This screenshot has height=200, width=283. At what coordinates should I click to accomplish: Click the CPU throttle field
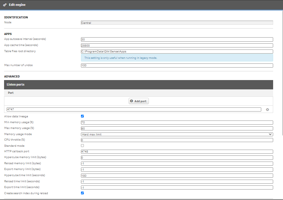177,140
